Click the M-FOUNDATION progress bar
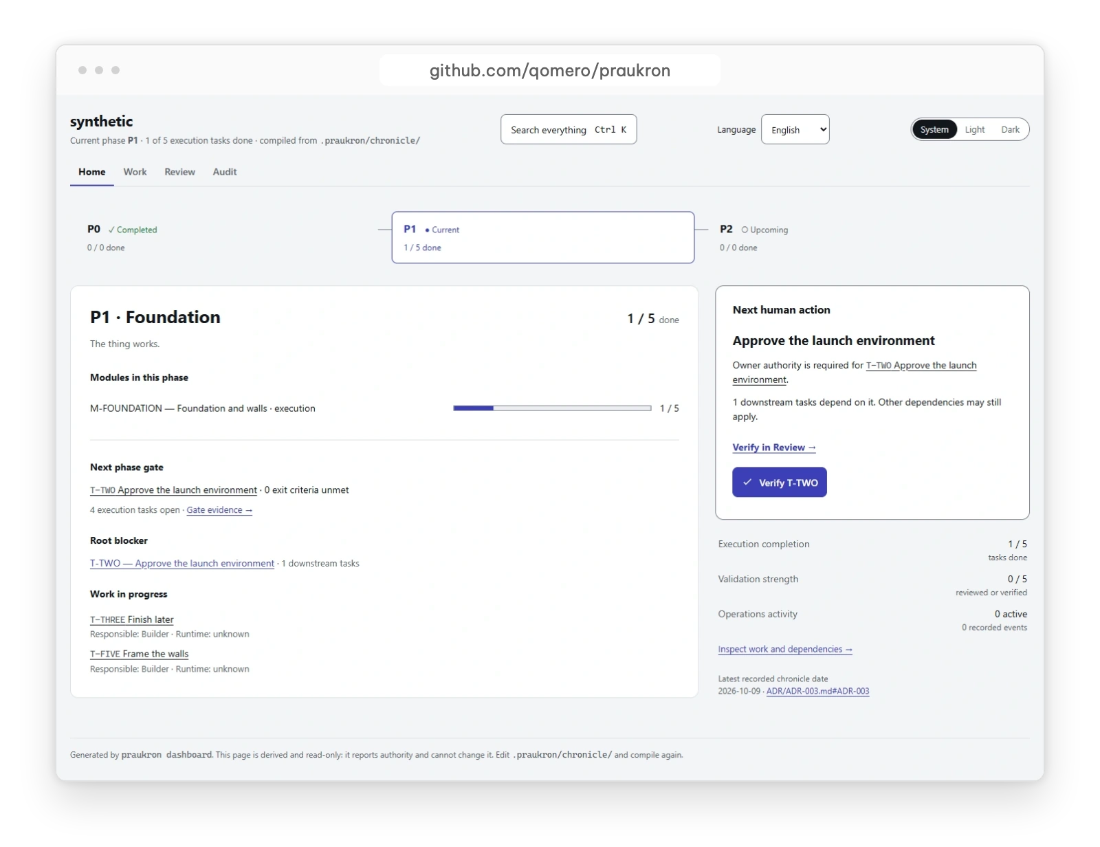1100x847 pixels. (552, 408)
